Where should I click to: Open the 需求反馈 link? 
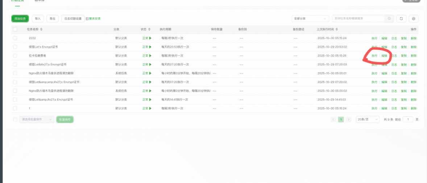[95, 19]
